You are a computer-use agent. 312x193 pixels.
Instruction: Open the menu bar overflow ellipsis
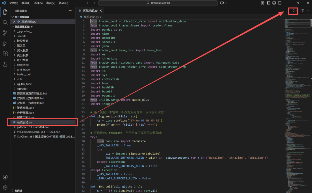[74, 3]
